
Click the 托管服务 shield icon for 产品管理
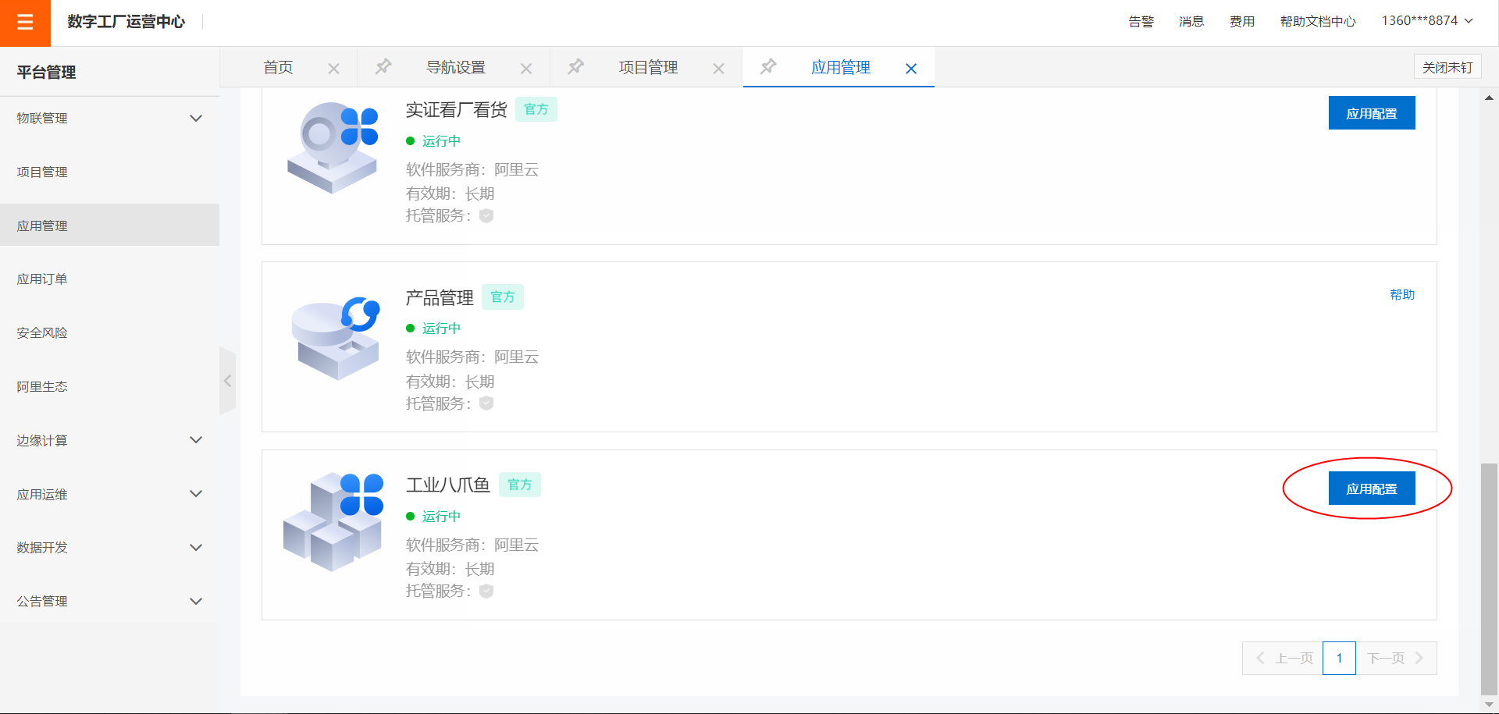486,403
